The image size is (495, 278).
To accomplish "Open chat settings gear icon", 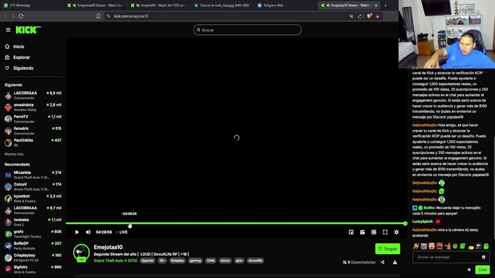I will click(469, 270).
